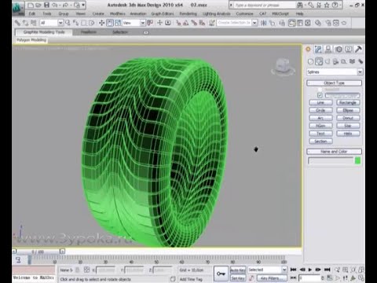The image size is (377, 283).
Task: Open the selection filter All dropdown
Action: pyautogui.click(x=51, y=23)
